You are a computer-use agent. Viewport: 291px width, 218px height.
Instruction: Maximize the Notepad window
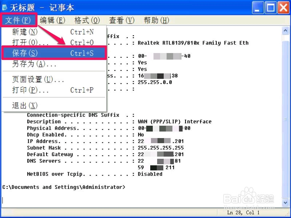(x=270, y=8)
